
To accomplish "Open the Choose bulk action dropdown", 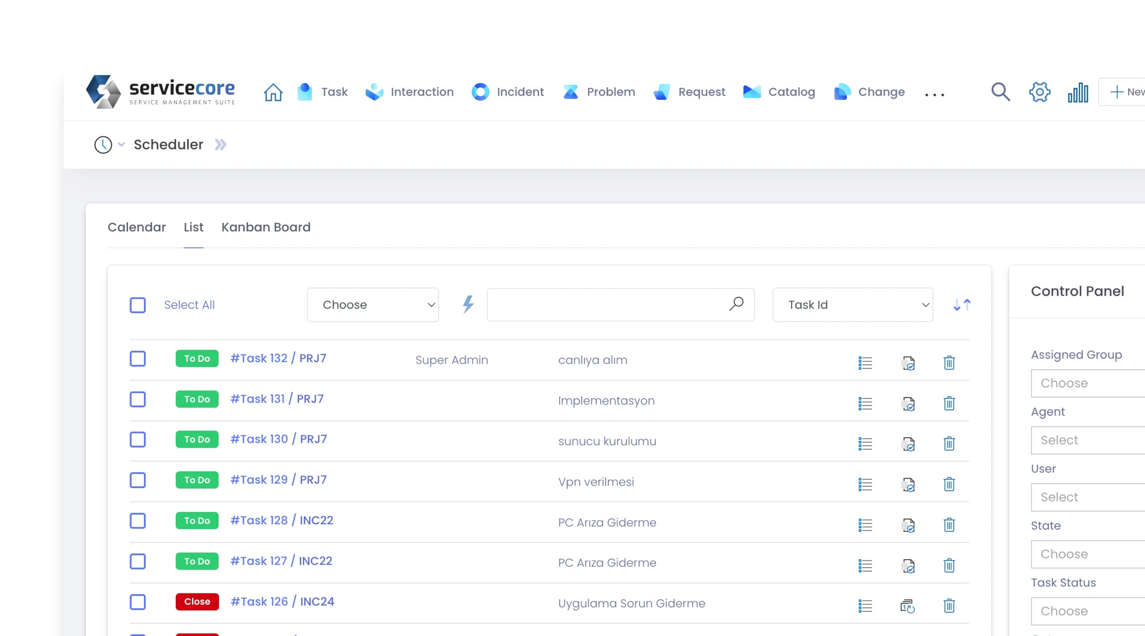I will tap(373, 305).
